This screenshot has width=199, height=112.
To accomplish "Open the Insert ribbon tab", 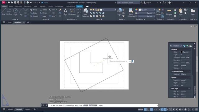I will coord(11,6).
